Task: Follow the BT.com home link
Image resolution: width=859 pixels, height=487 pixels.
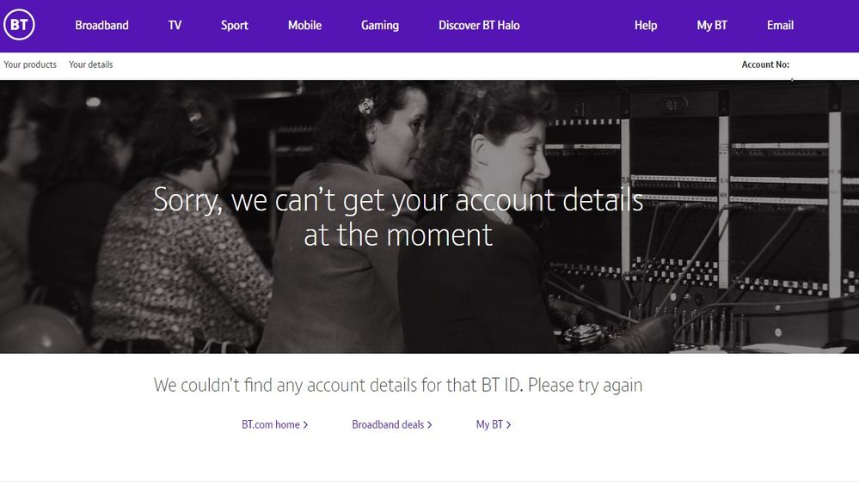Action: click(x=271, y=424)
